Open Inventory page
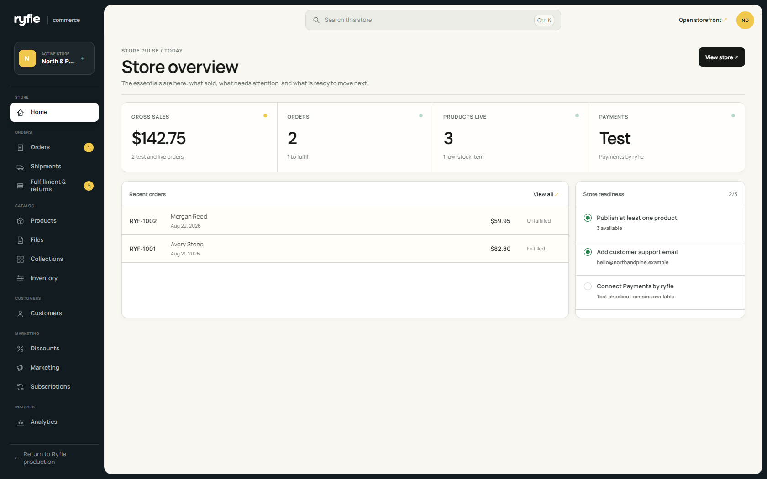Image resolution: width=767 pixels, height=479 pixels. pyautogui.click(x=54, y=278)
